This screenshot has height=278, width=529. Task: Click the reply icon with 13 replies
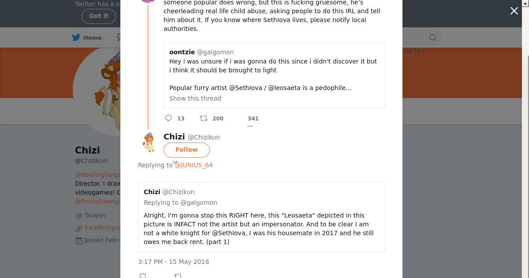pyautogui.click(x=168, y=118)
